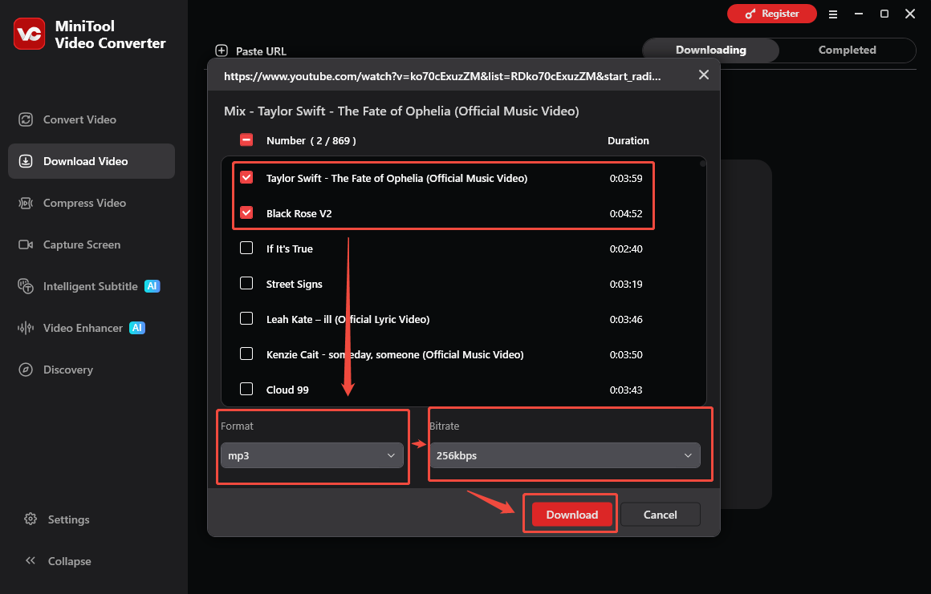This screenshot has width=931, height=594.
Task: Toggle the select-all Number checkbox
Action: tap(246, 140)
